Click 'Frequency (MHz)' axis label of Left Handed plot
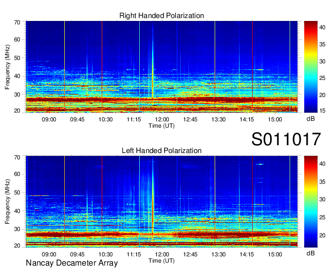This screenshot has width=331, height=269. 7,202
